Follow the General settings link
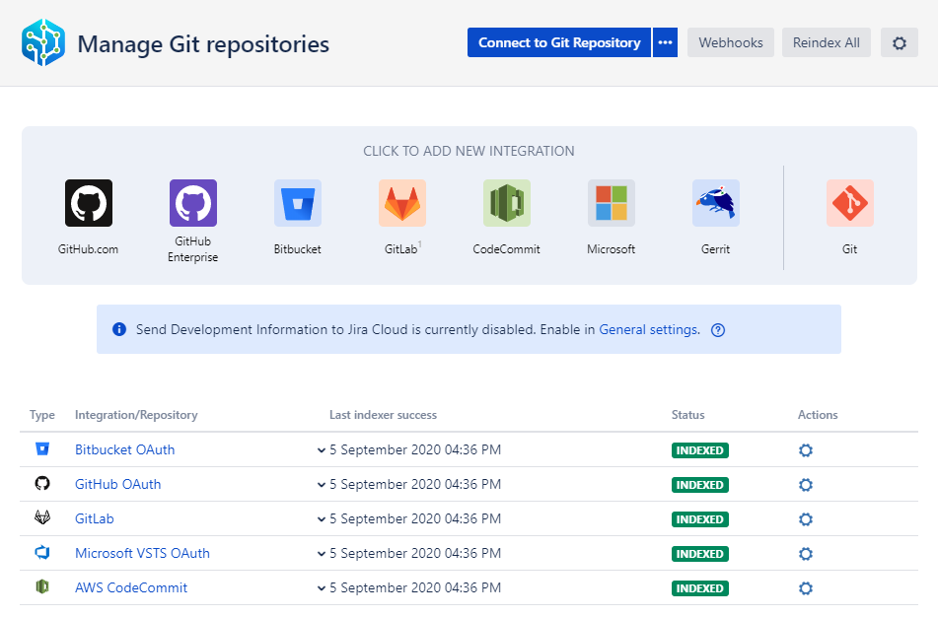938x617 pixels. click(x=649, y=330)
